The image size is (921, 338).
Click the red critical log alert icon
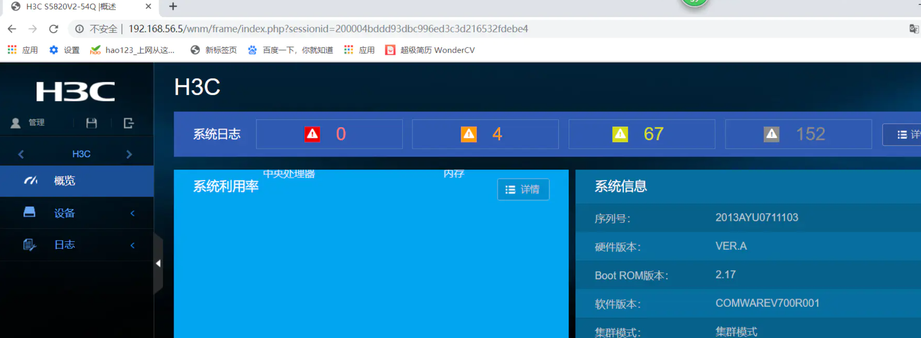point(312,134)
